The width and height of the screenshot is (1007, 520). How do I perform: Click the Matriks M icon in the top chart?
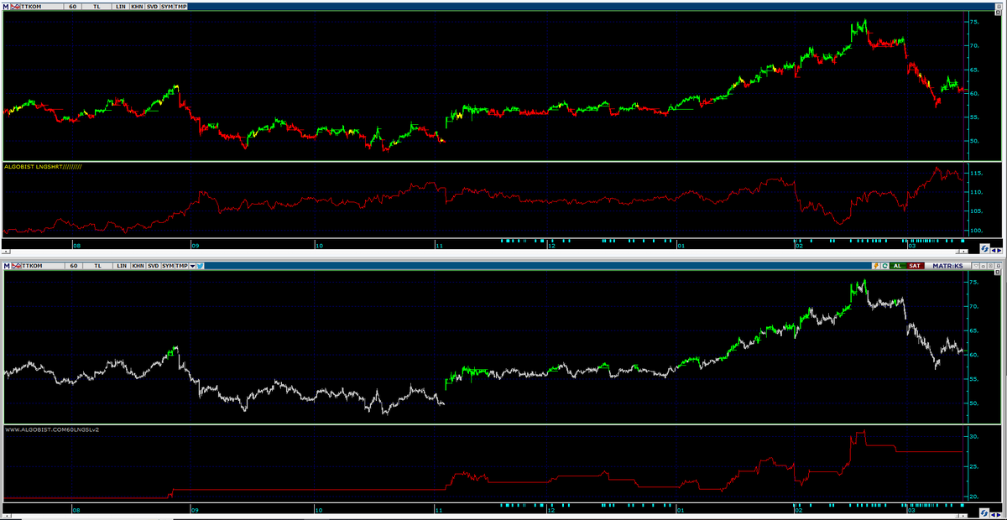tap(6, 7)
